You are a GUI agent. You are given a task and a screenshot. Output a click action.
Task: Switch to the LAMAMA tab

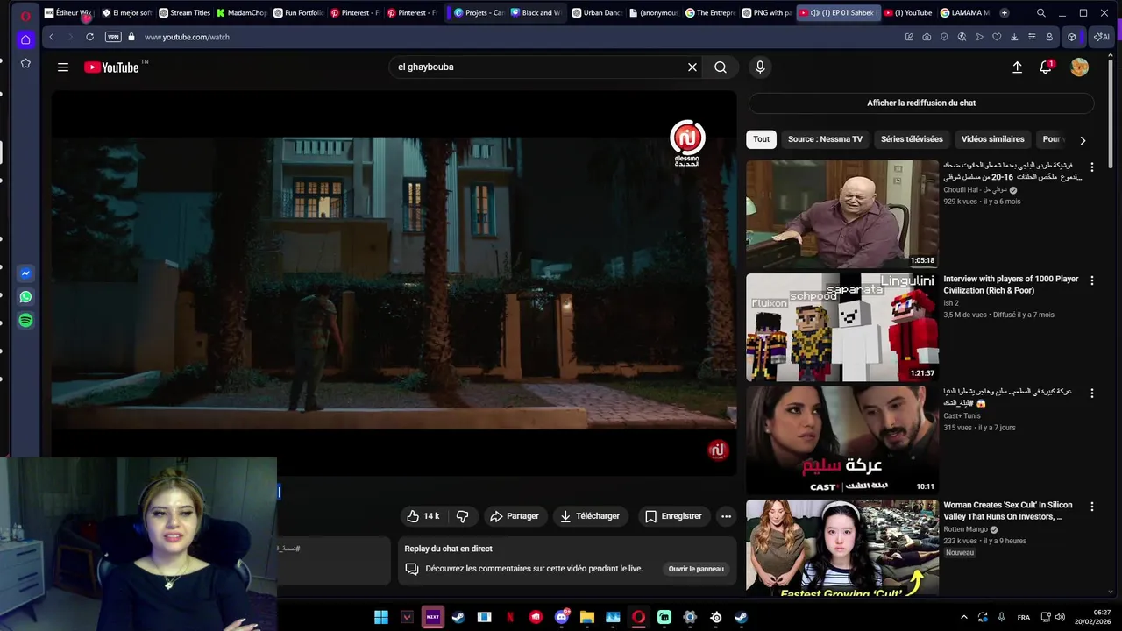coord(964,13)
